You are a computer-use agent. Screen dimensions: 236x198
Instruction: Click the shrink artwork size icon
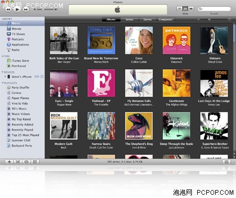[198, 20]
